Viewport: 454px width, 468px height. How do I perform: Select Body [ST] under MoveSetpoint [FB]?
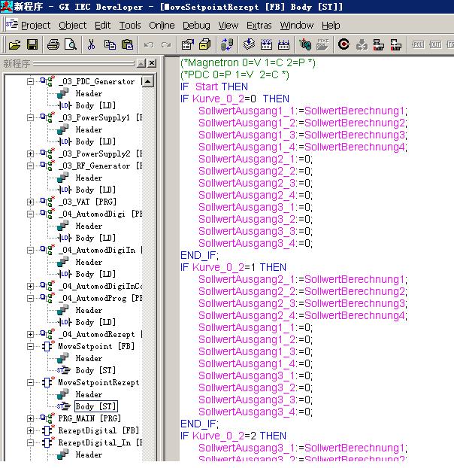pos(95,370)
